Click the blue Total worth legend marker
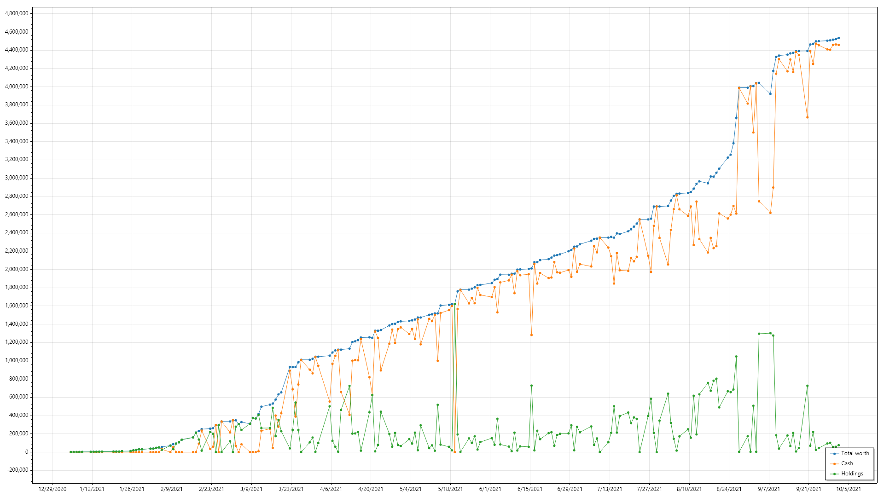Screen dimensions: 884x497 (x=835, y=454)
